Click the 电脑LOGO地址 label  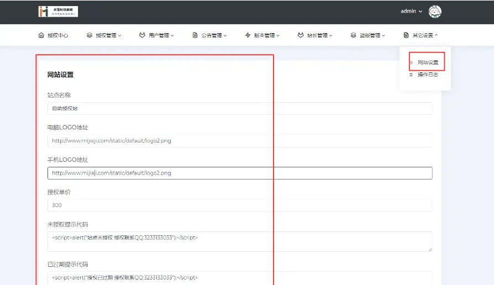pos(68,128)
